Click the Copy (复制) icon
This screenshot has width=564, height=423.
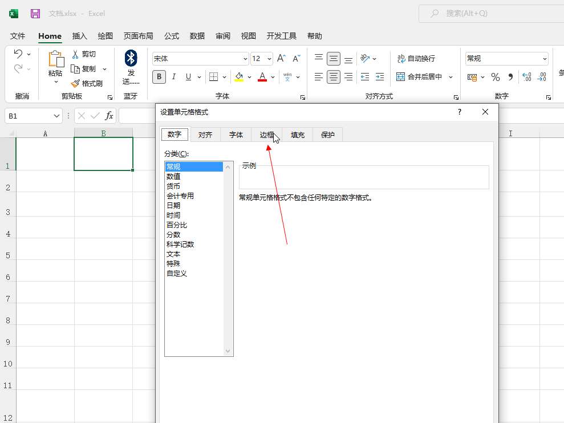[x=75, y=69]
